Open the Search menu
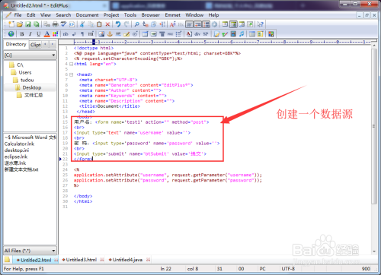The image size is (381, 275). (63, 15)
